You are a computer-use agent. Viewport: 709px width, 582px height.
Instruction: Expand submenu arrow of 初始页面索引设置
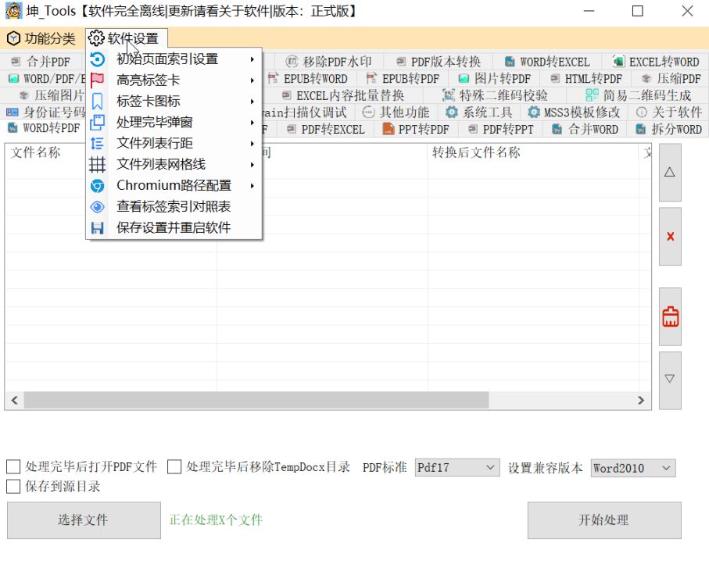click(252, 59)
